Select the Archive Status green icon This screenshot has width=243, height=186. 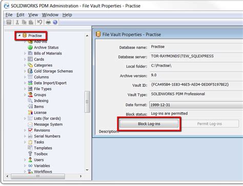[x=30, y=47]
